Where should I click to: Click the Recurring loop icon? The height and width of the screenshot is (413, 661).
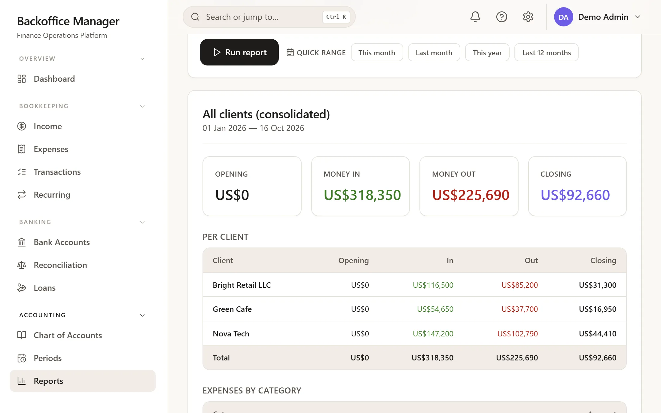point(22,195)
